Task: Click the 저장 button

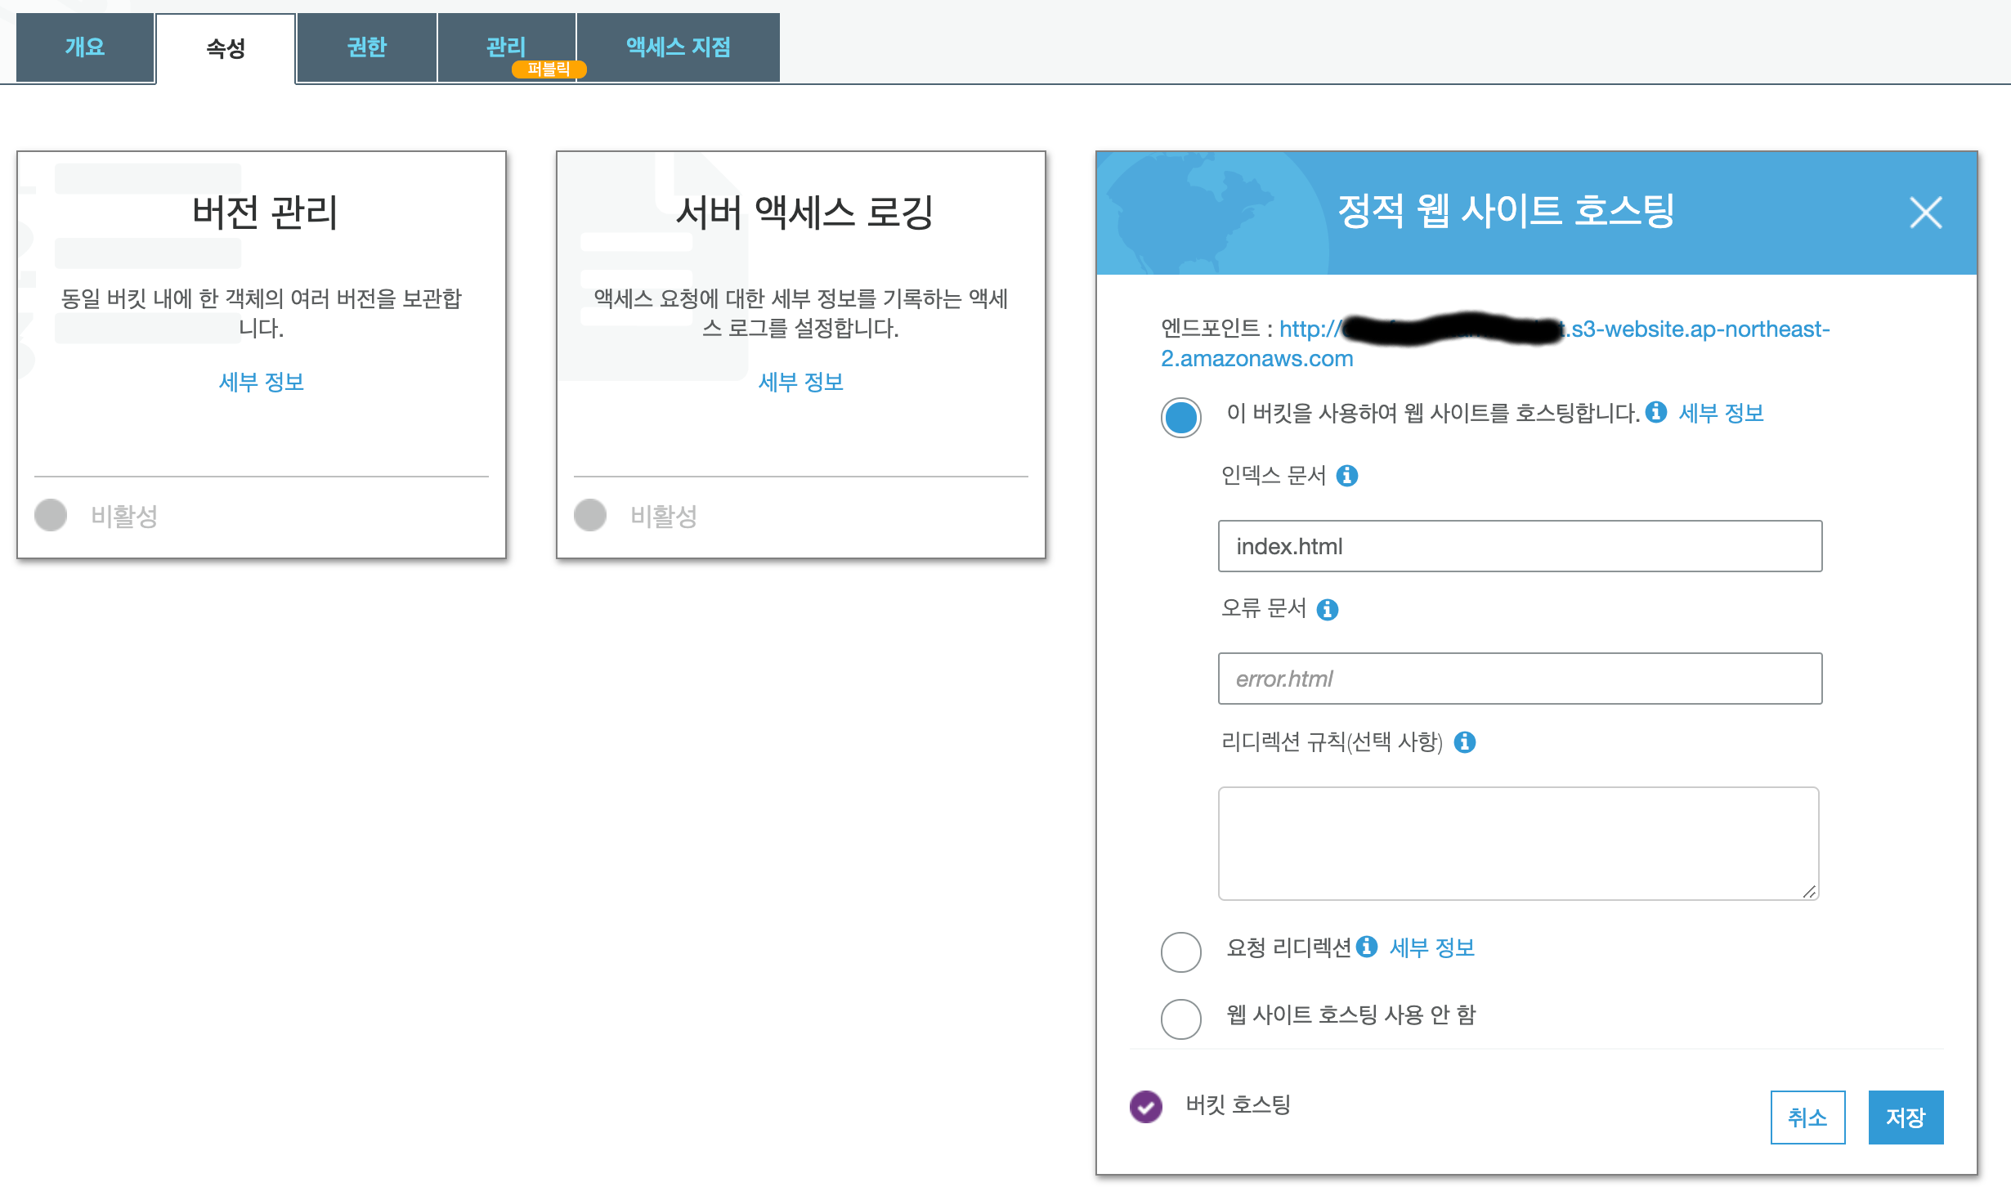Action: point(1906,1118)
